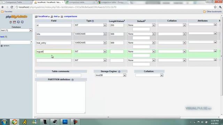Click the taskbar clock showing 11:09 PM
The height and width of the screenshot is (125, 223).
215,122
